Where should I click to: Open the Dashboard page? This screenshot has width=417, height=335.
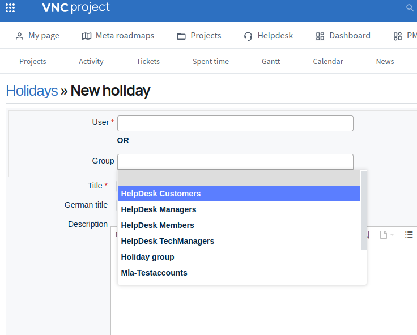point(343,36)
